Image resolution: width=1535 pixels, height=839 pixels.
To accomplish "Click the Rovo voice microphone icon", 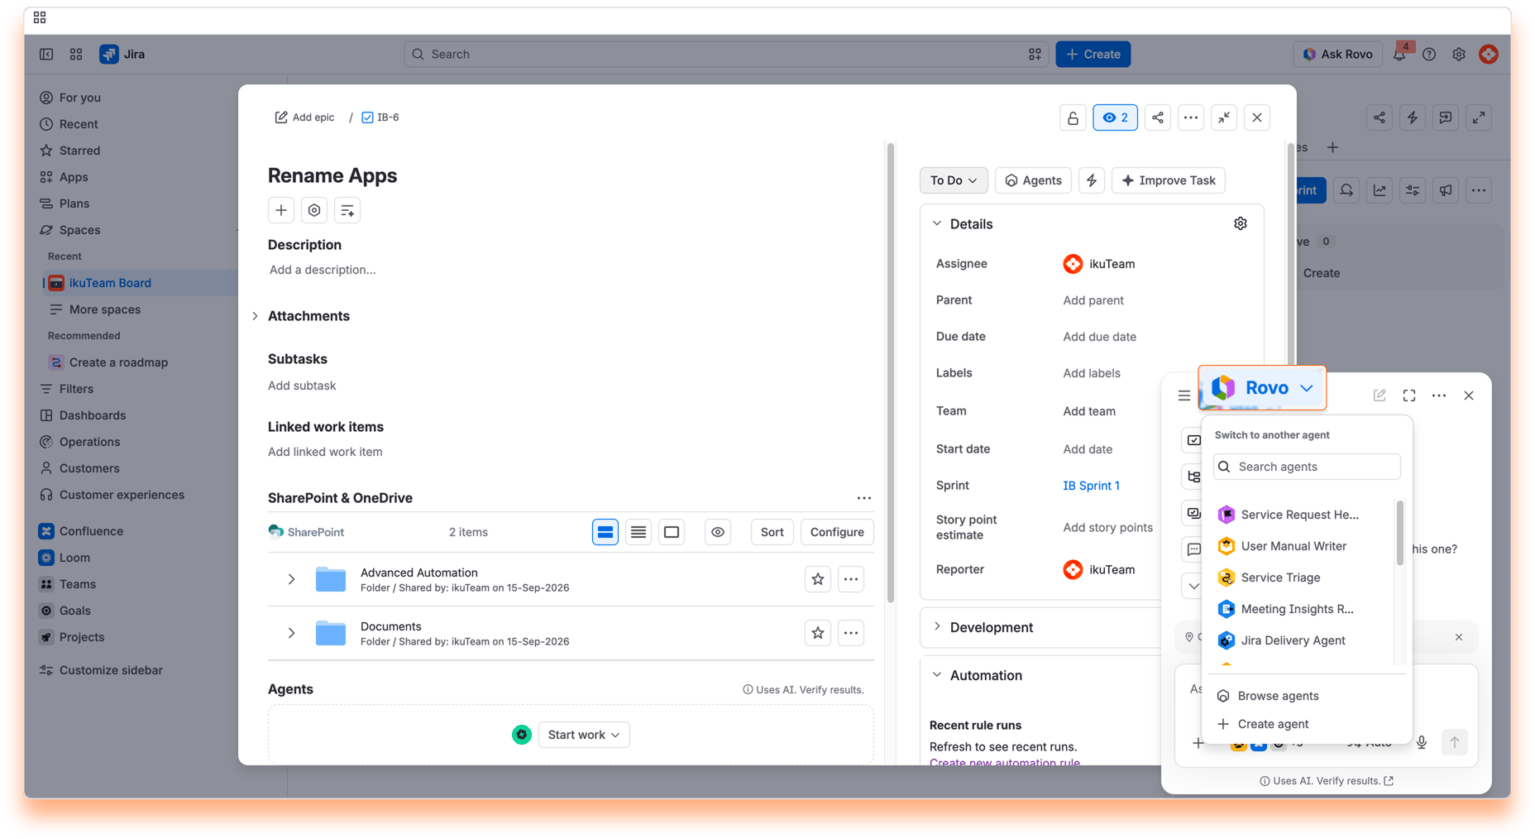I will 1422,742.
